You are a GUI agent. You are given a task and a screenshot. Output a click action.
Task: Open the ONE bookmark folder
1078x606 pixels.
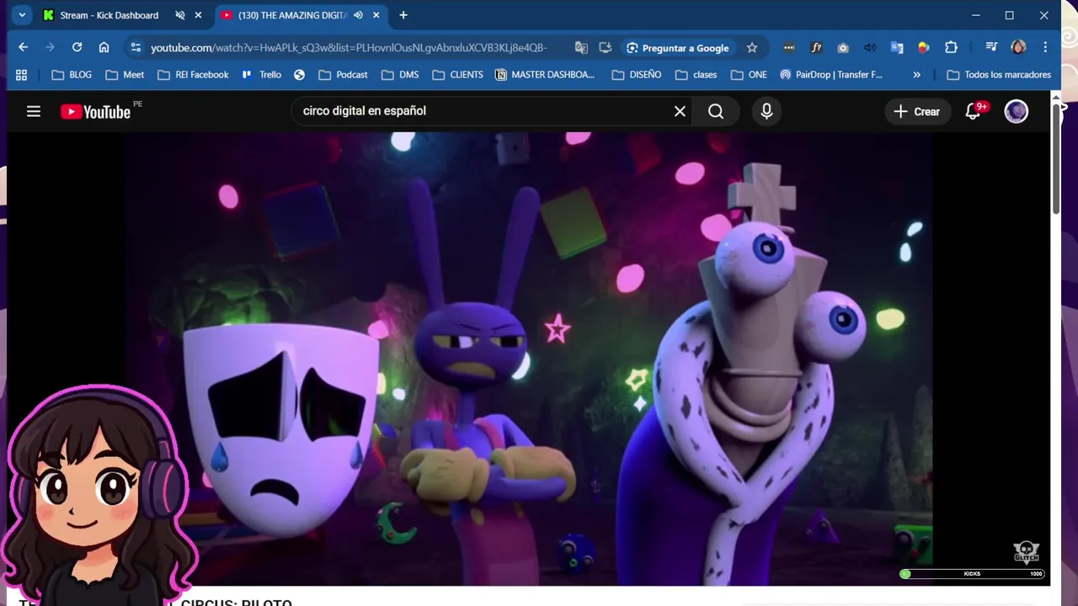749,75
